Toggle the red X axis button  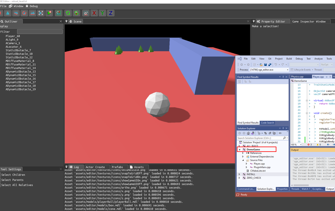pos(94,13)
